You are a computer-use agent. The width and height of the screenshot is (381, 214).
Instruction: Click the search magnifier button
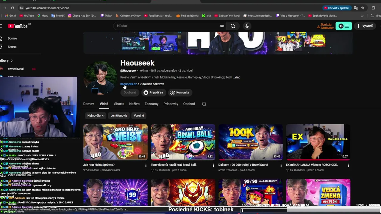click(233, 26)
